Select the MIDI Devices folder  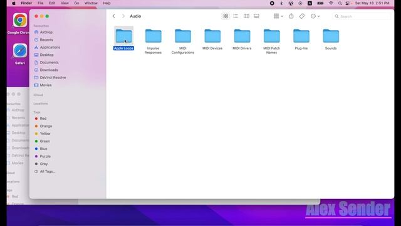pyautogui.click(x=212, y=36)
